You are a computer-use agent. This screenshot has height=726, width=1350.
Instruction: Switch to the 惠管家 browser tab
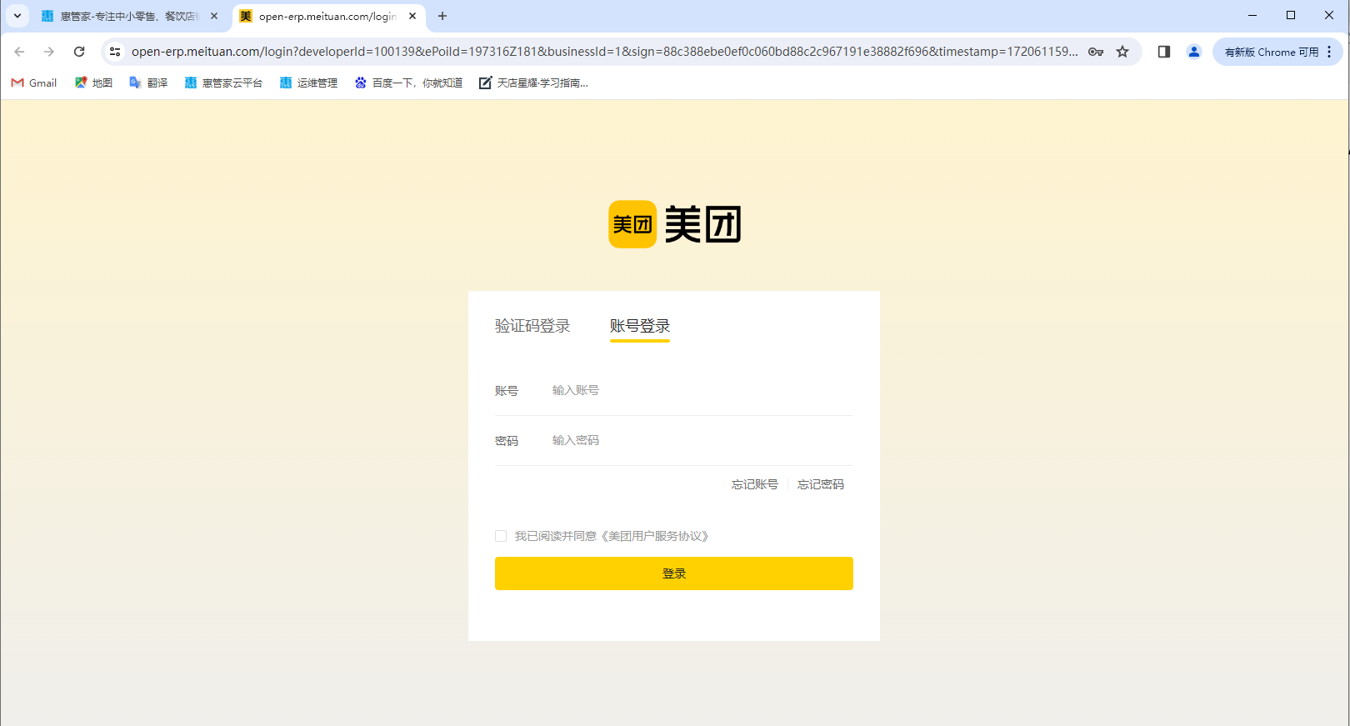[129, 16]
